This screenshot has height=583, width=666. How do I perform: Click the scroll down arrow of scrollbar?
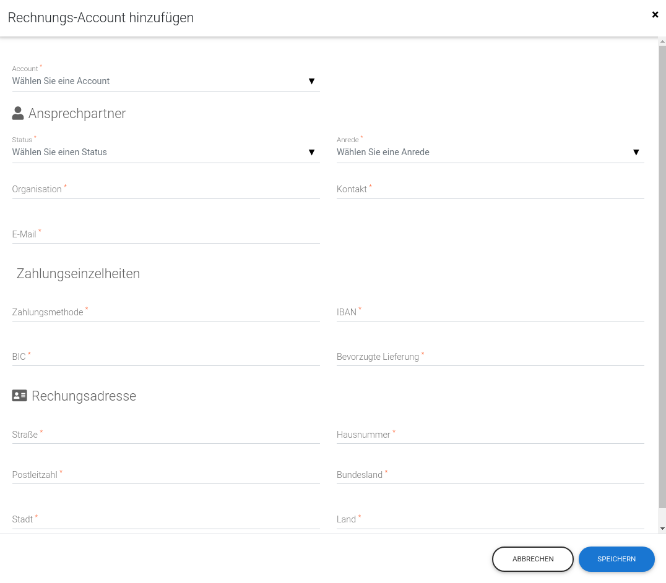[662, 529]
